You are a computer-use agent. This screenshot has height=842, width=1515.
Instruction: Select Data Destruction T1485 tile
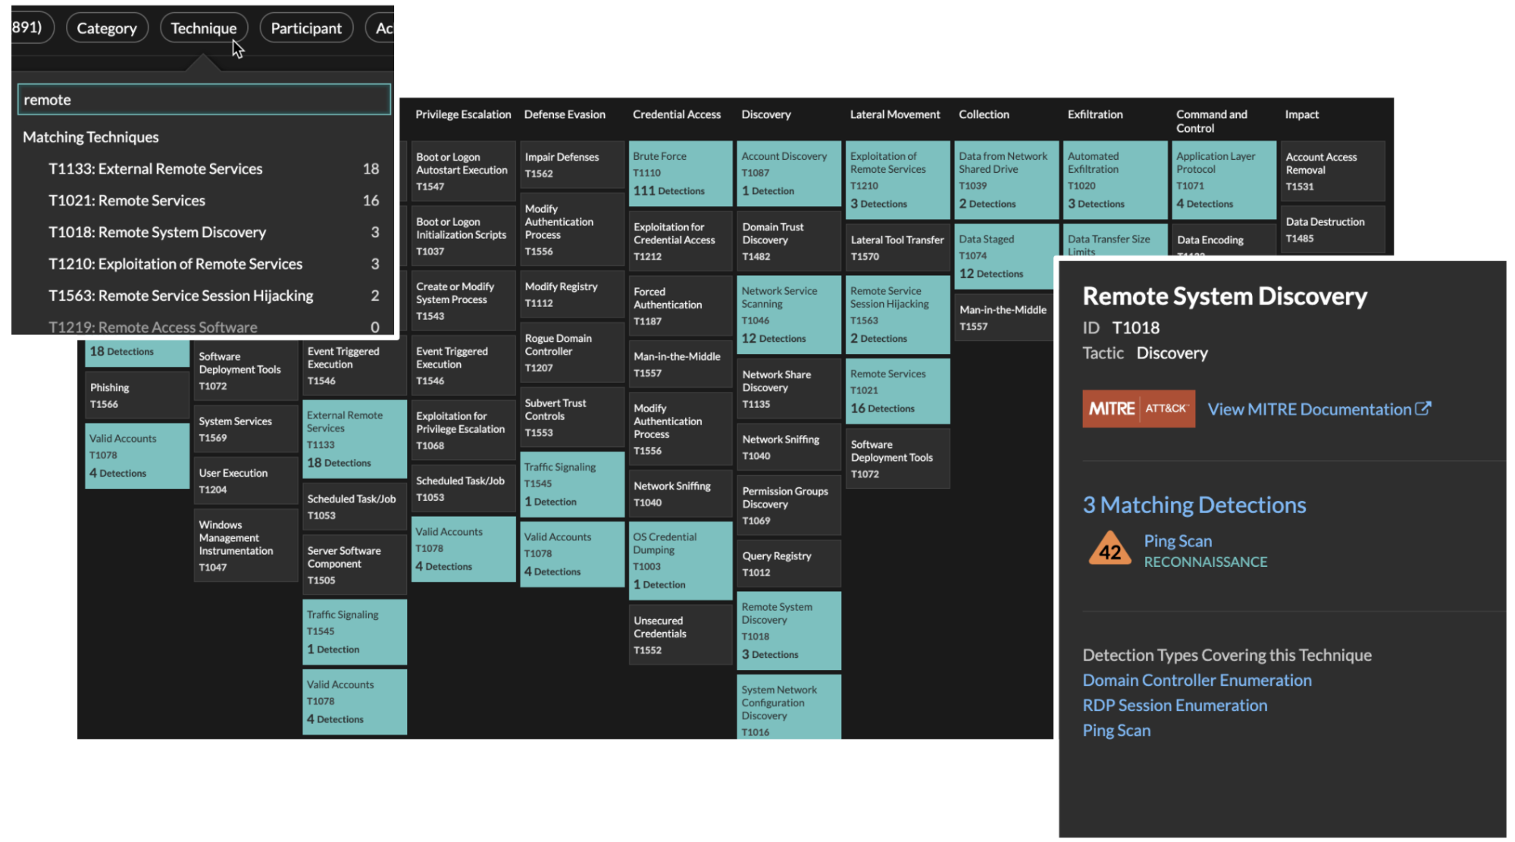pos(1332,230)
